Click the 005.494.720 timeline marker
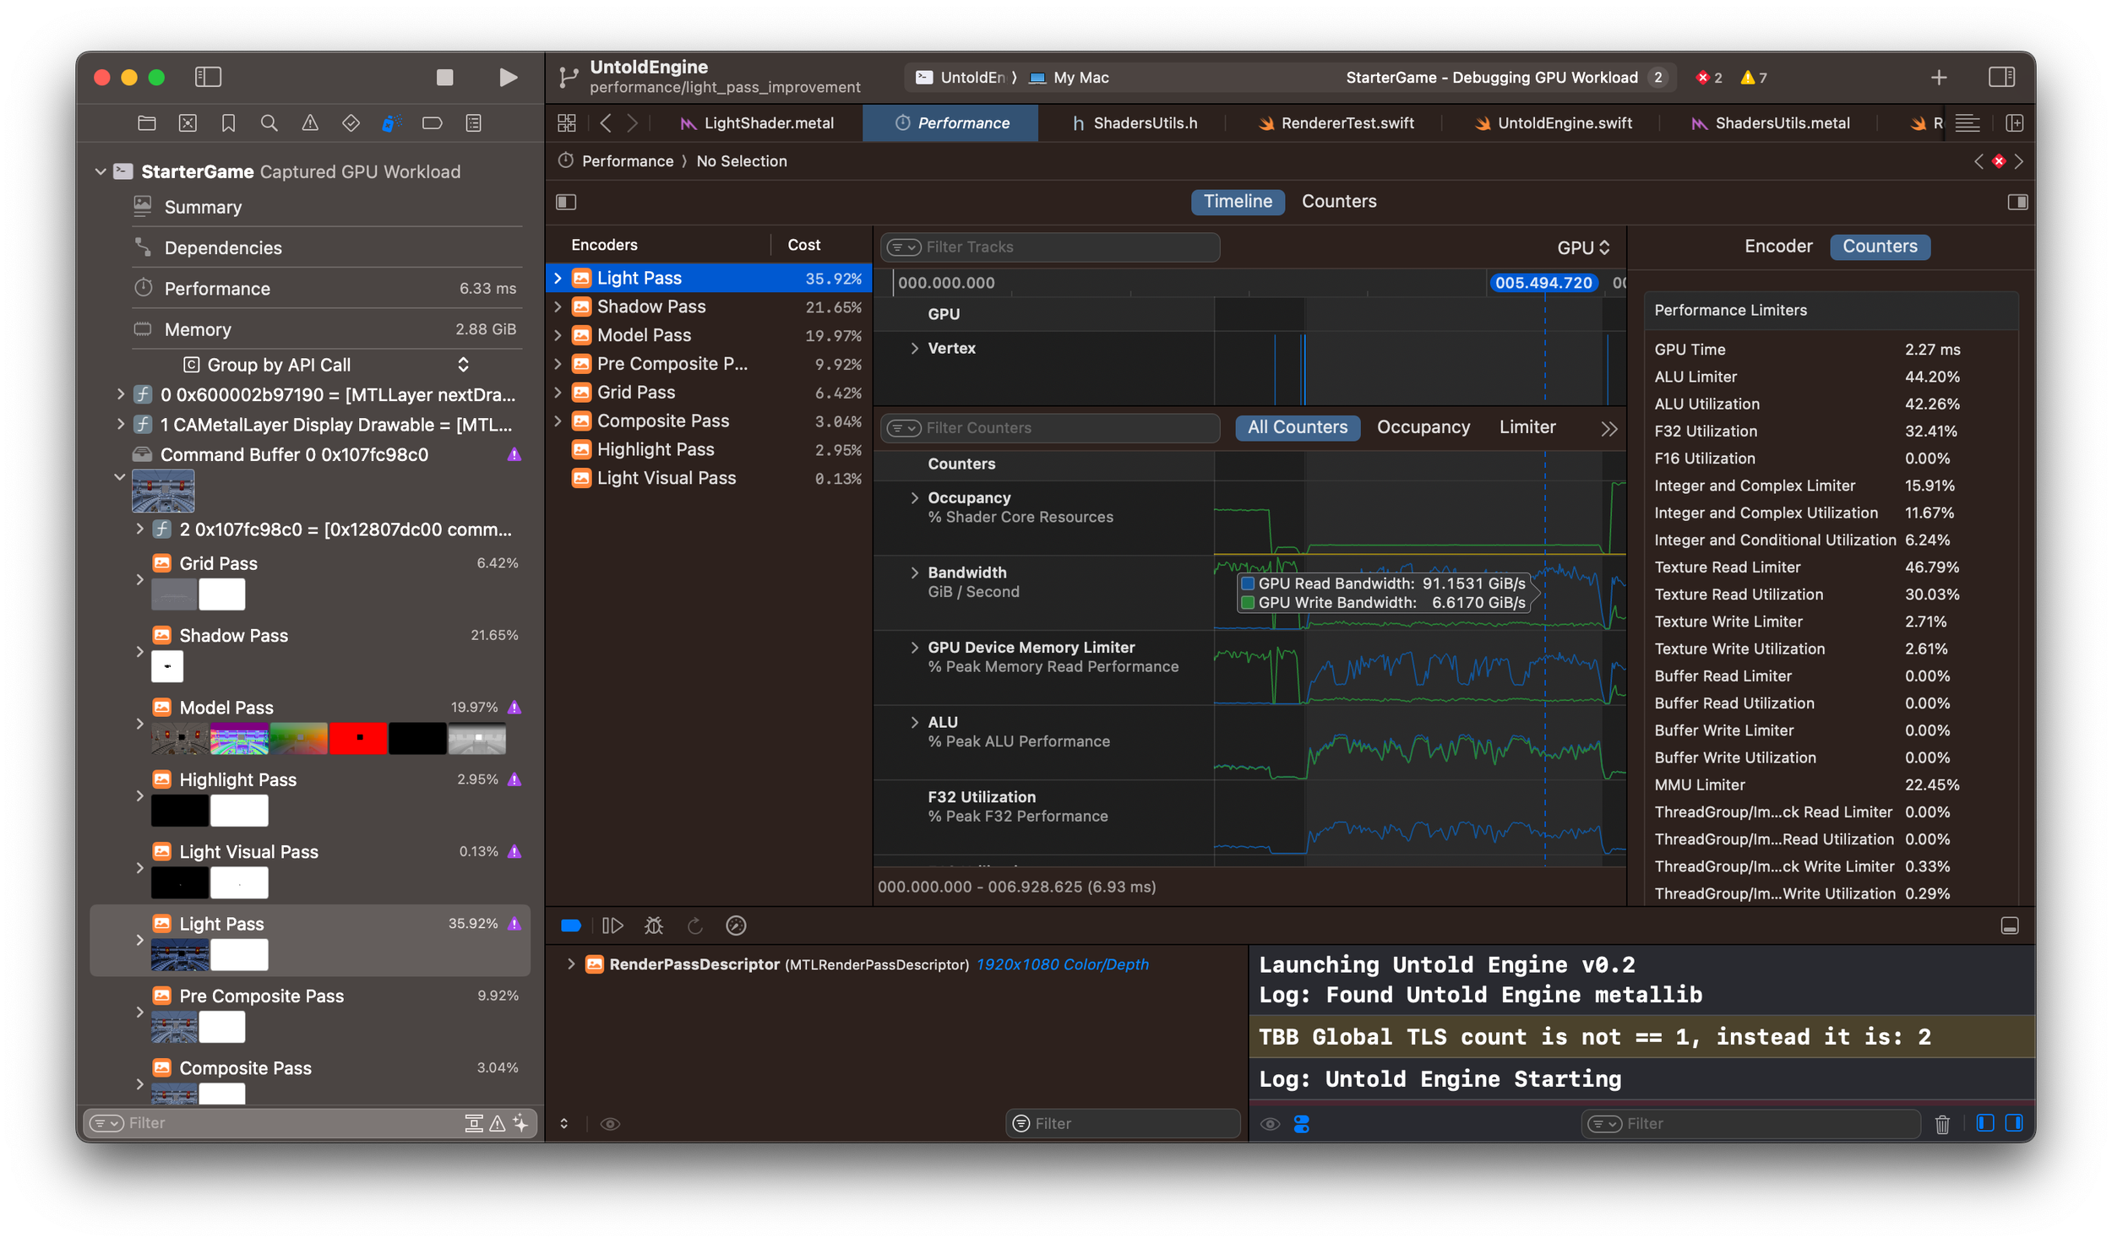 [1543, 283]
